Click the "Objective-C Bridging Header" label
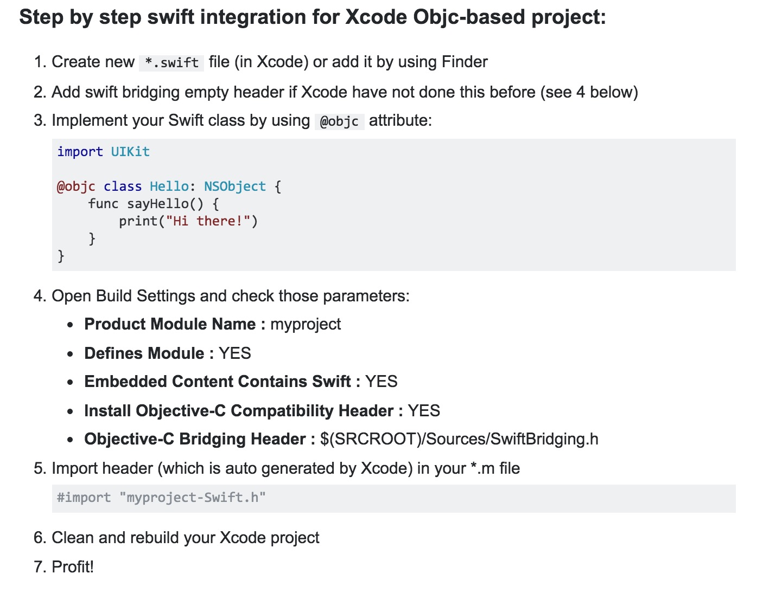 (195, 439)
